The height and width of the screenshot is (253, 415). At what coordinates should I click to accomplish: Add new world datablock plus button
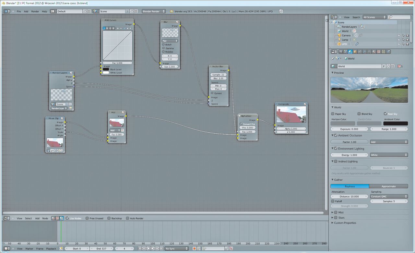(388, 66)
